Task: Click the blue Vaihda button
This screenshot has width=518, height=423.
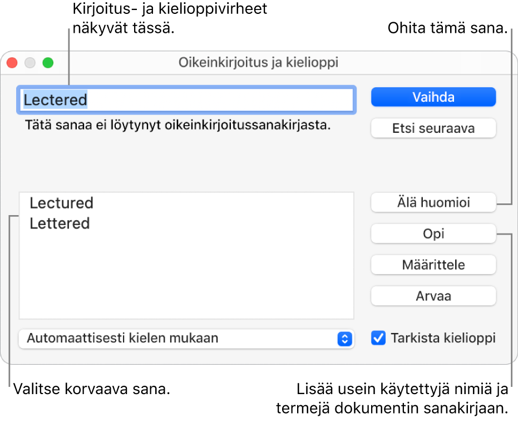Action: coord(433,97)
